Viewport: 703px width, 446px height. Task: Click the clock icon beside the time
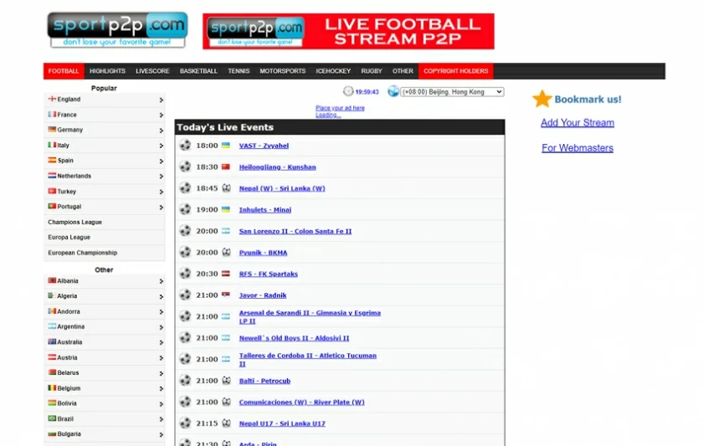pos(348,91)
